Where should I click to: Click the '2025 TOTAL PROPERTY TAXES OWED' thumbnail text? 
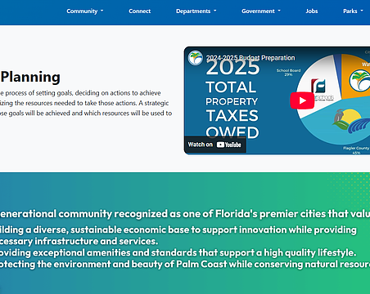[232, 100]
